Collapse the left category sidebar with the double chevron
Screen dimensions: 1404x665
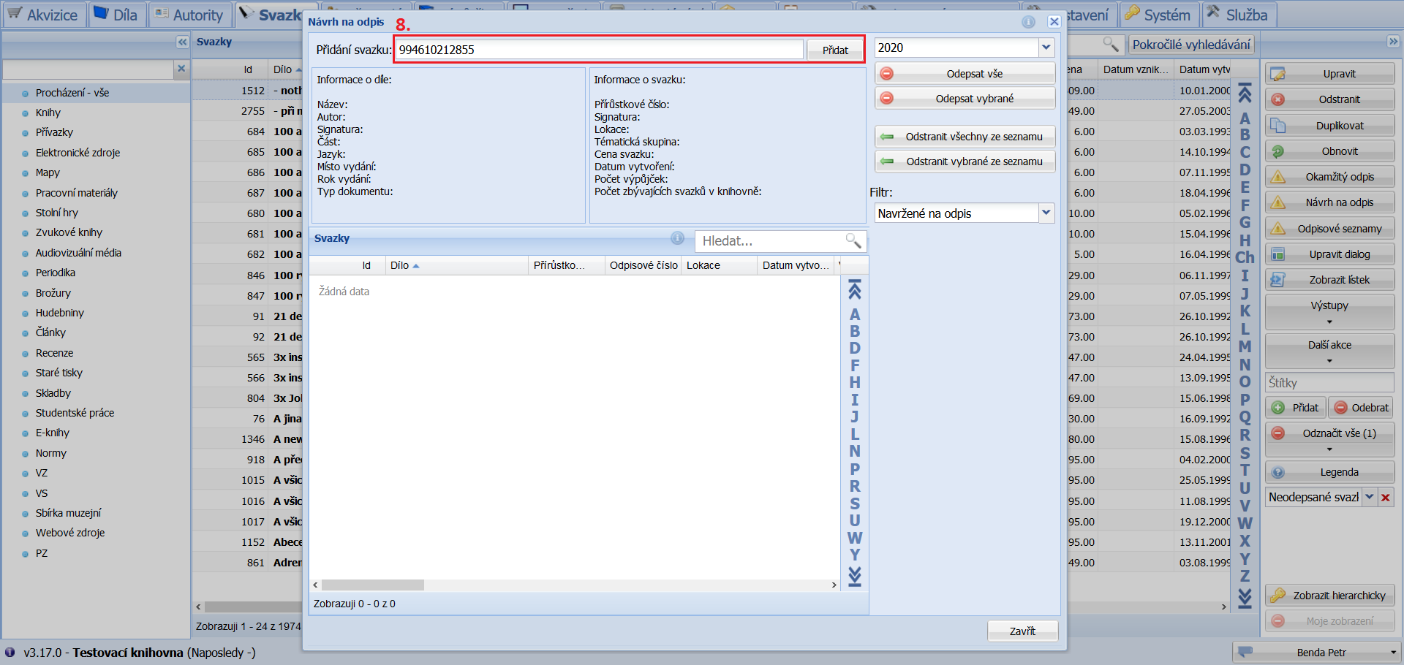tap(182, 42)
